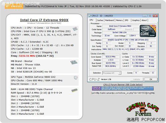Click the CPU chip icon beside CPU Arch
166x123 pixels.
pos(75,29)
